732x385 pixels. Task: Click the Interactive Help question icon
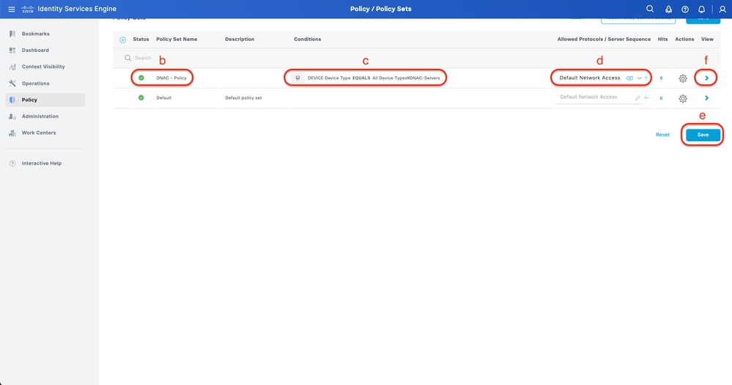tap(12, 163)
